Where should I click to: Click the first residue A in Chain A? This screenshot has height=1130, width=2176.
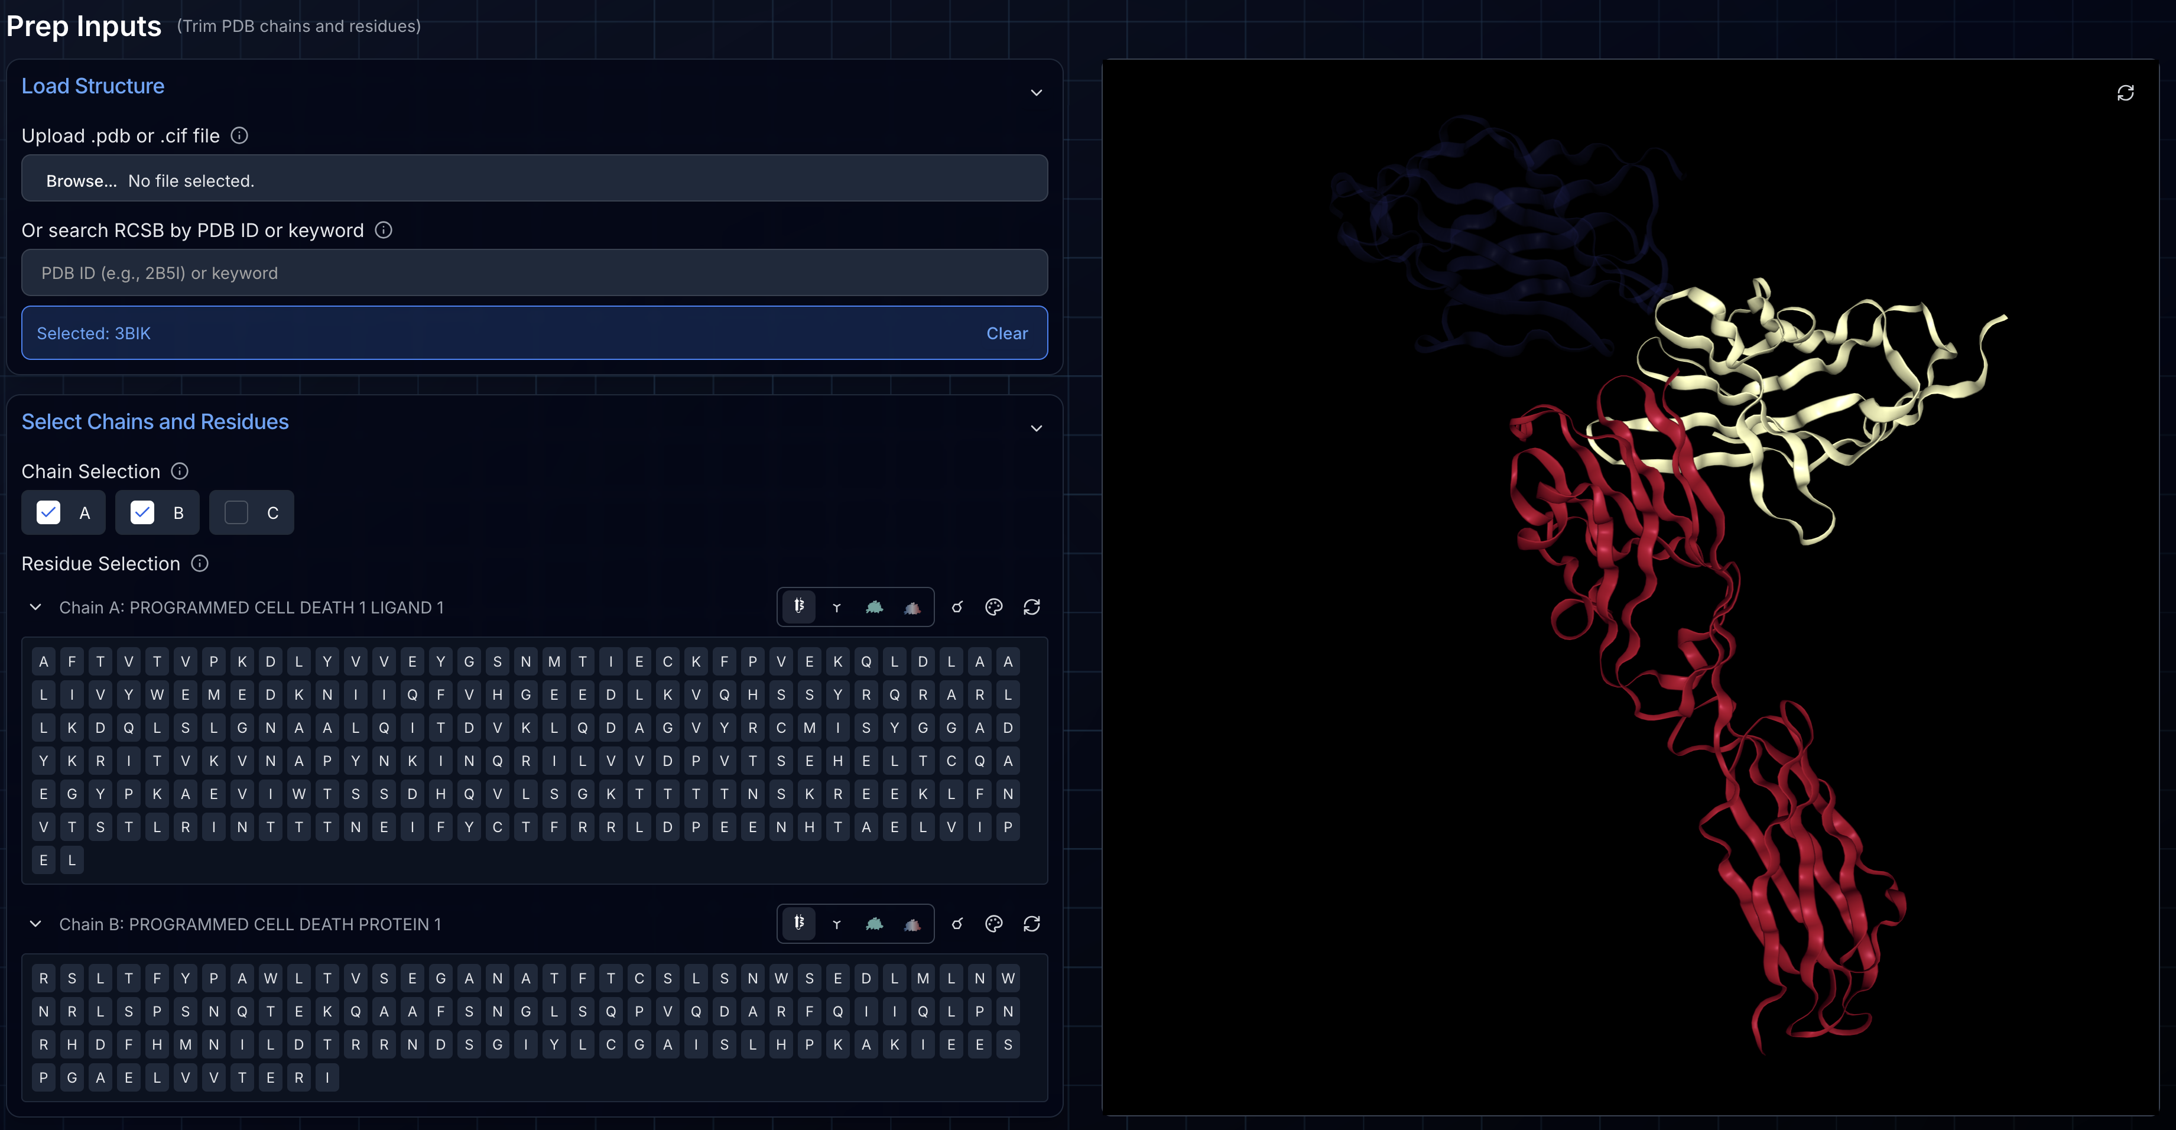point(44,661)
